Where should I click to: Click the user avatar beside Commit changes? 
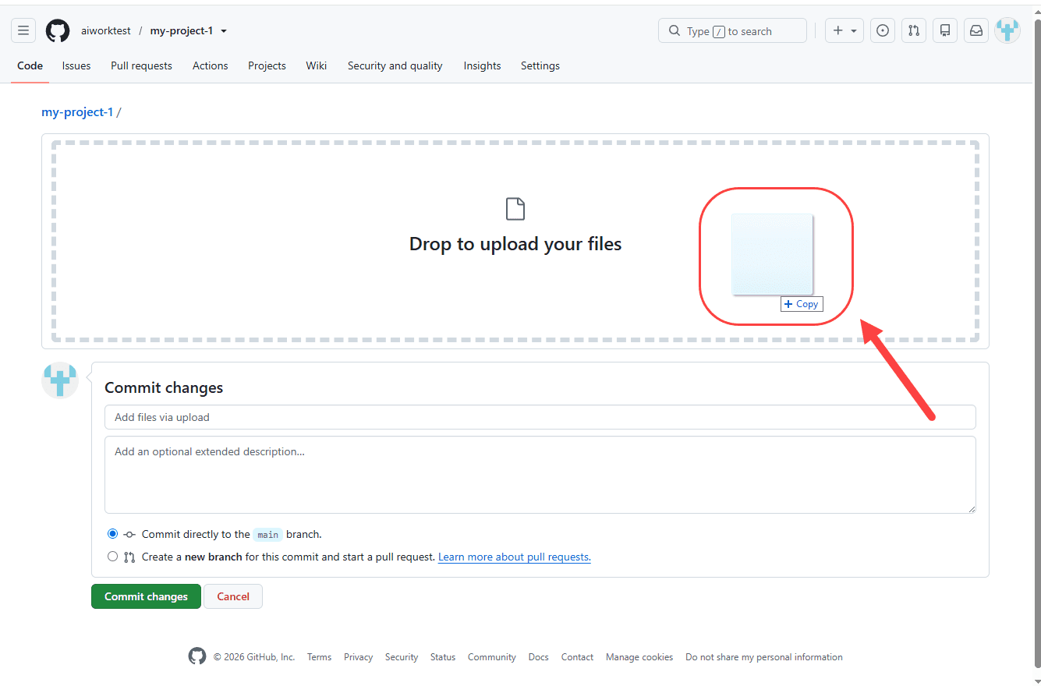(60, 380)
